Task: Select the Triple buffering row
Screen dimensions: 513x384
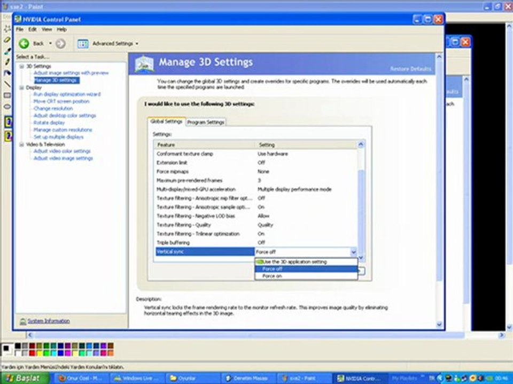Action: (x=256, y=243)
